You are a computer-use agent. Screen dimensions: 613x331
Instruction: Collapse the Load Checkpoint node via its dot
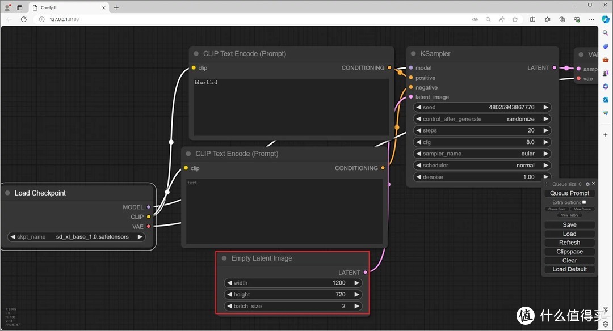(x=7, y=193)
